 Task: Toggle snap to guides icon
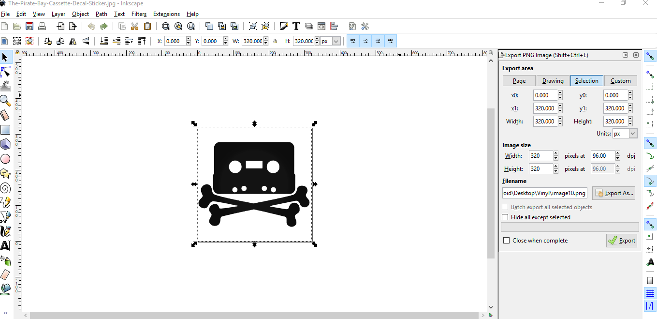[650, 306]
